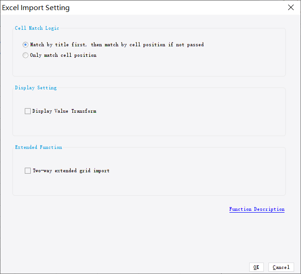Select "Match by title first" radio button
The height and width of the screenshot is (274, 301).
point(26,45)
